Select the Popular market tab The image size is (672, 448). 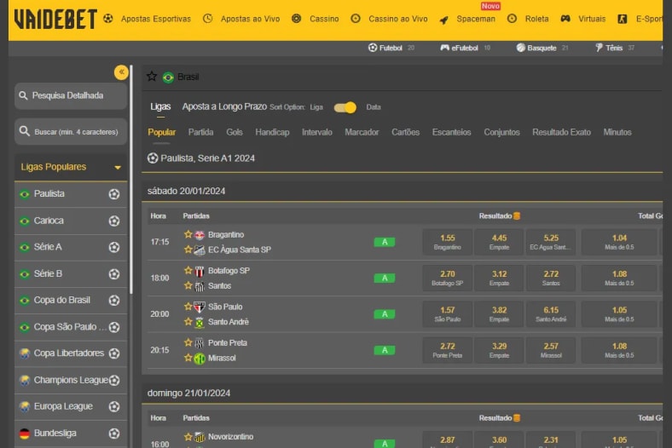161,132
